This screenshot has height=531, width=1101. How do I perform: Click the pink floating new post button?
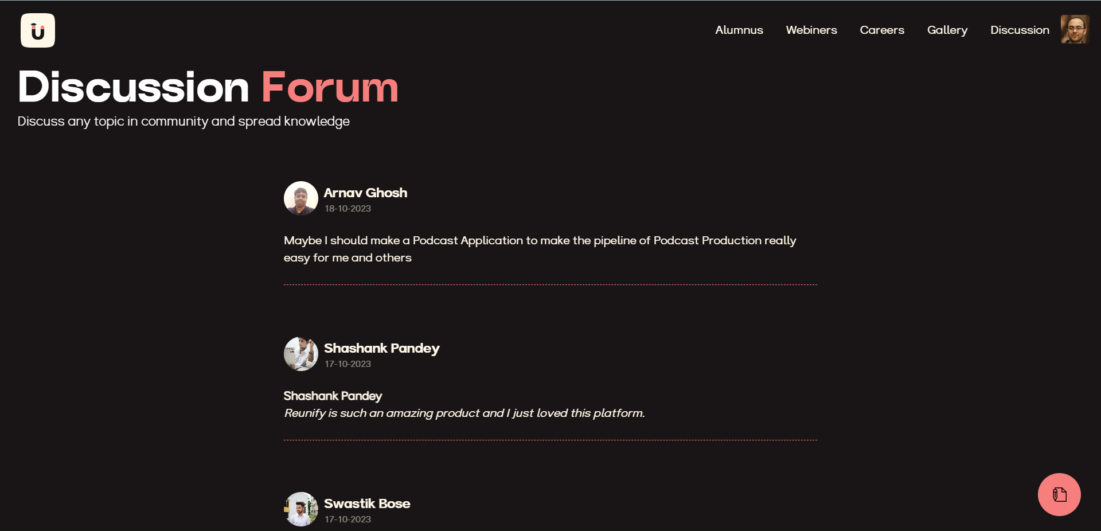[x=1059, y=494]
